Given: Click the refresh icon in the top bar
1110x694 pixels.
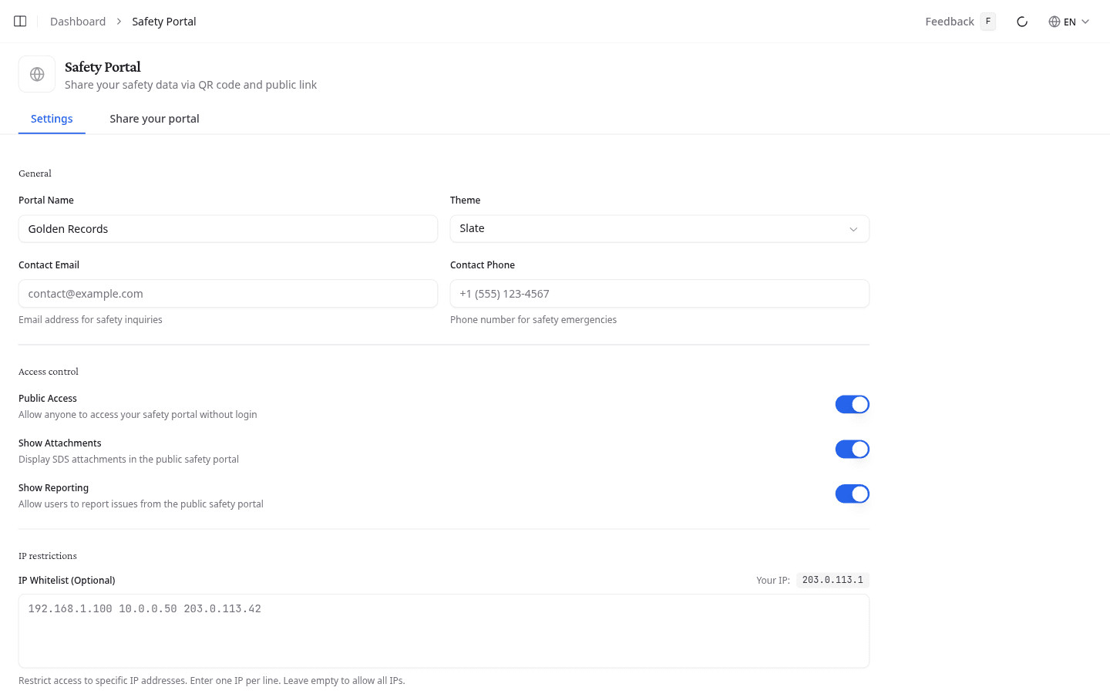Looking at the screenshot, I should coord(1022,22).
